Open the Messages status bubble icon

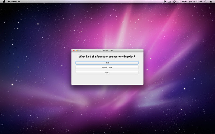(174, 2)
